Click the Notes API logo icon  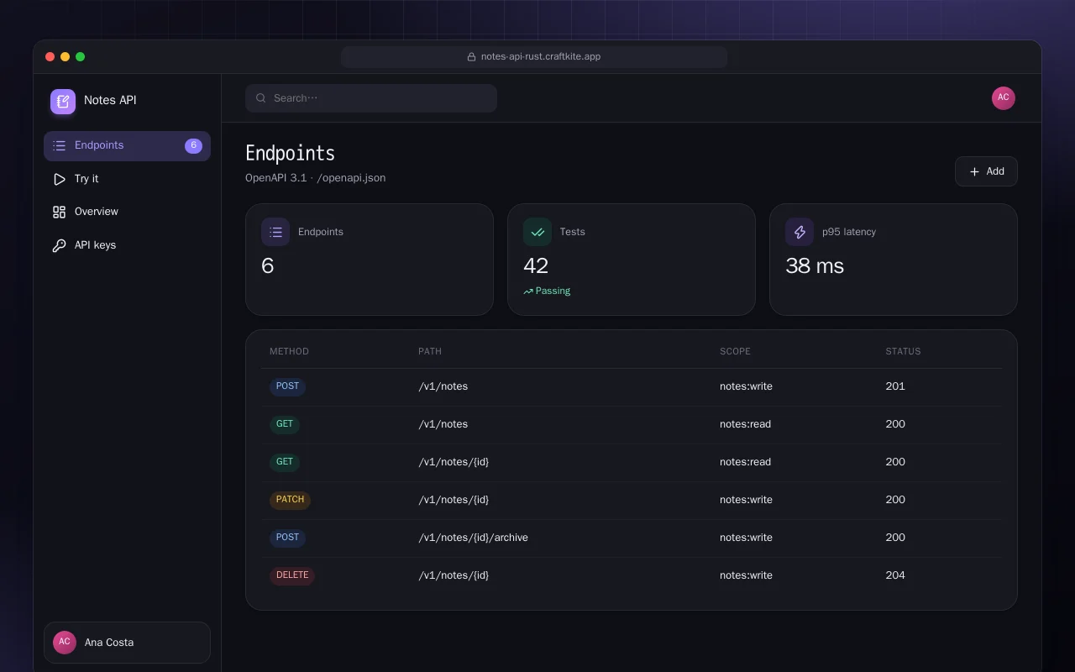point(63,102)
